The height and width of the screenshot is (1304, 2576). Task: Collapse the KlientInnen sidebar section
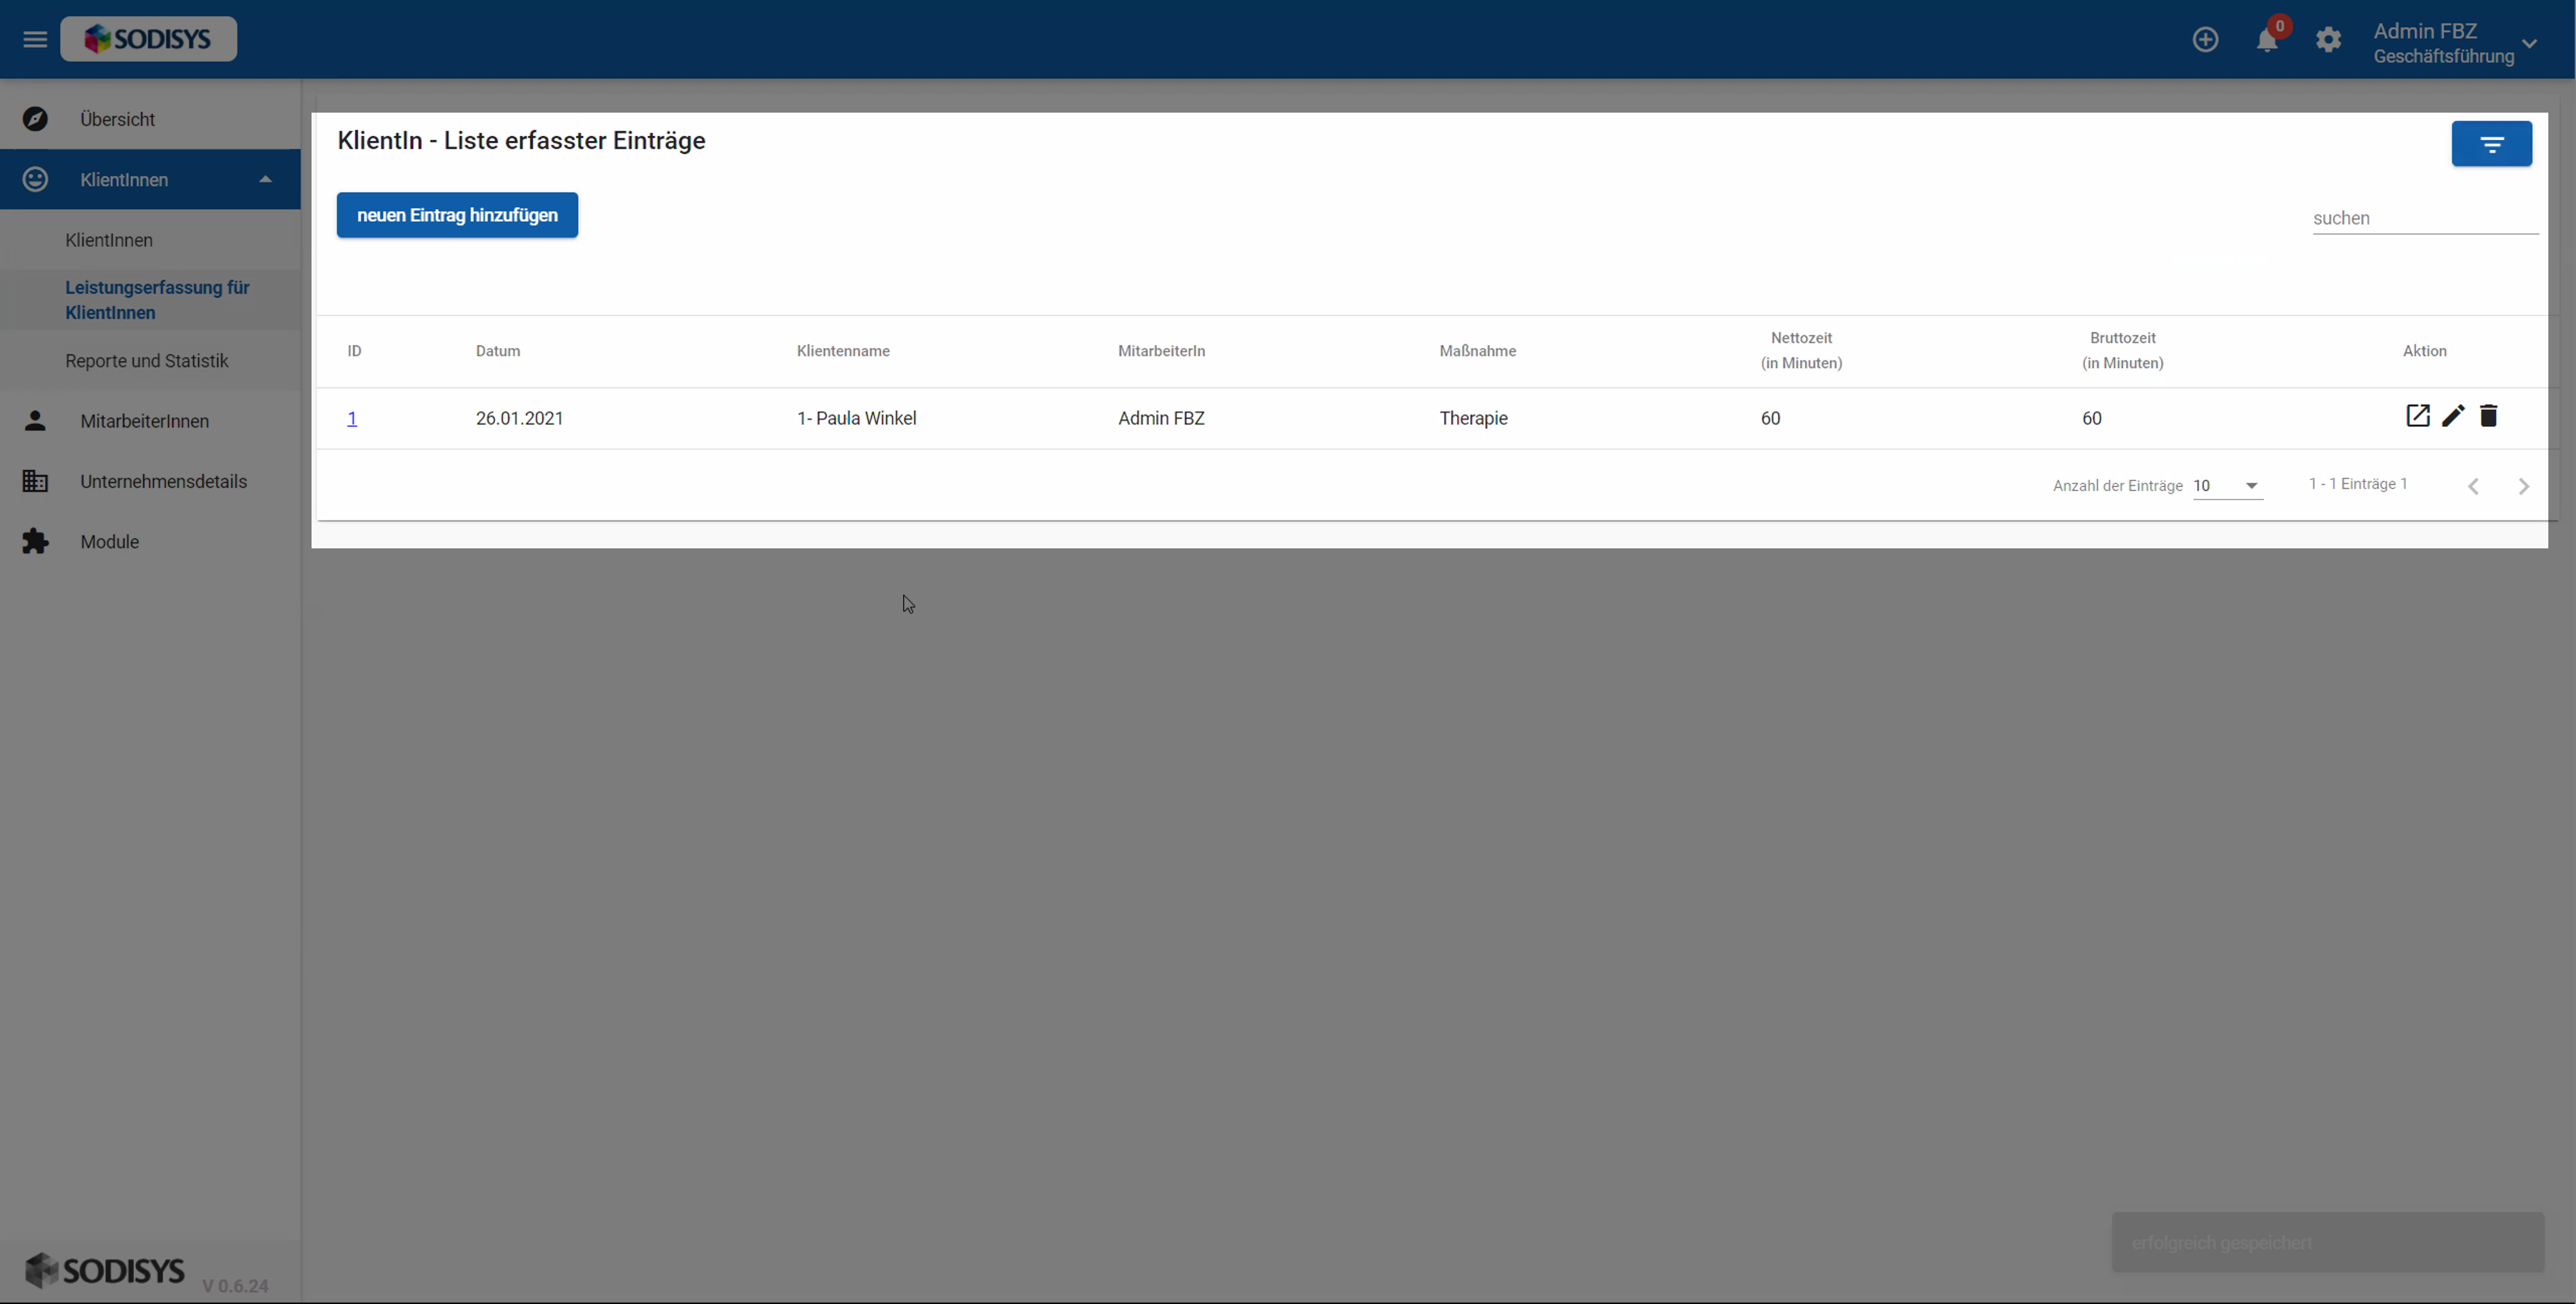click(265, 179)
